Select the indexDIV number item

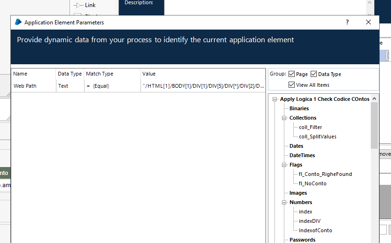310,221
